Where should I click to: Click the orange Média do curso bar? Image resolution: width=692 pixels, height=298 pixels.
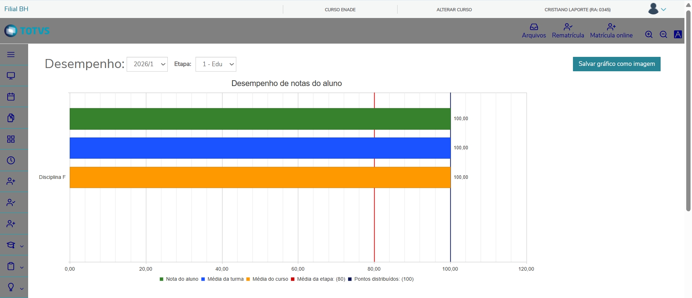pyautogui.click(x=260, y=177)
